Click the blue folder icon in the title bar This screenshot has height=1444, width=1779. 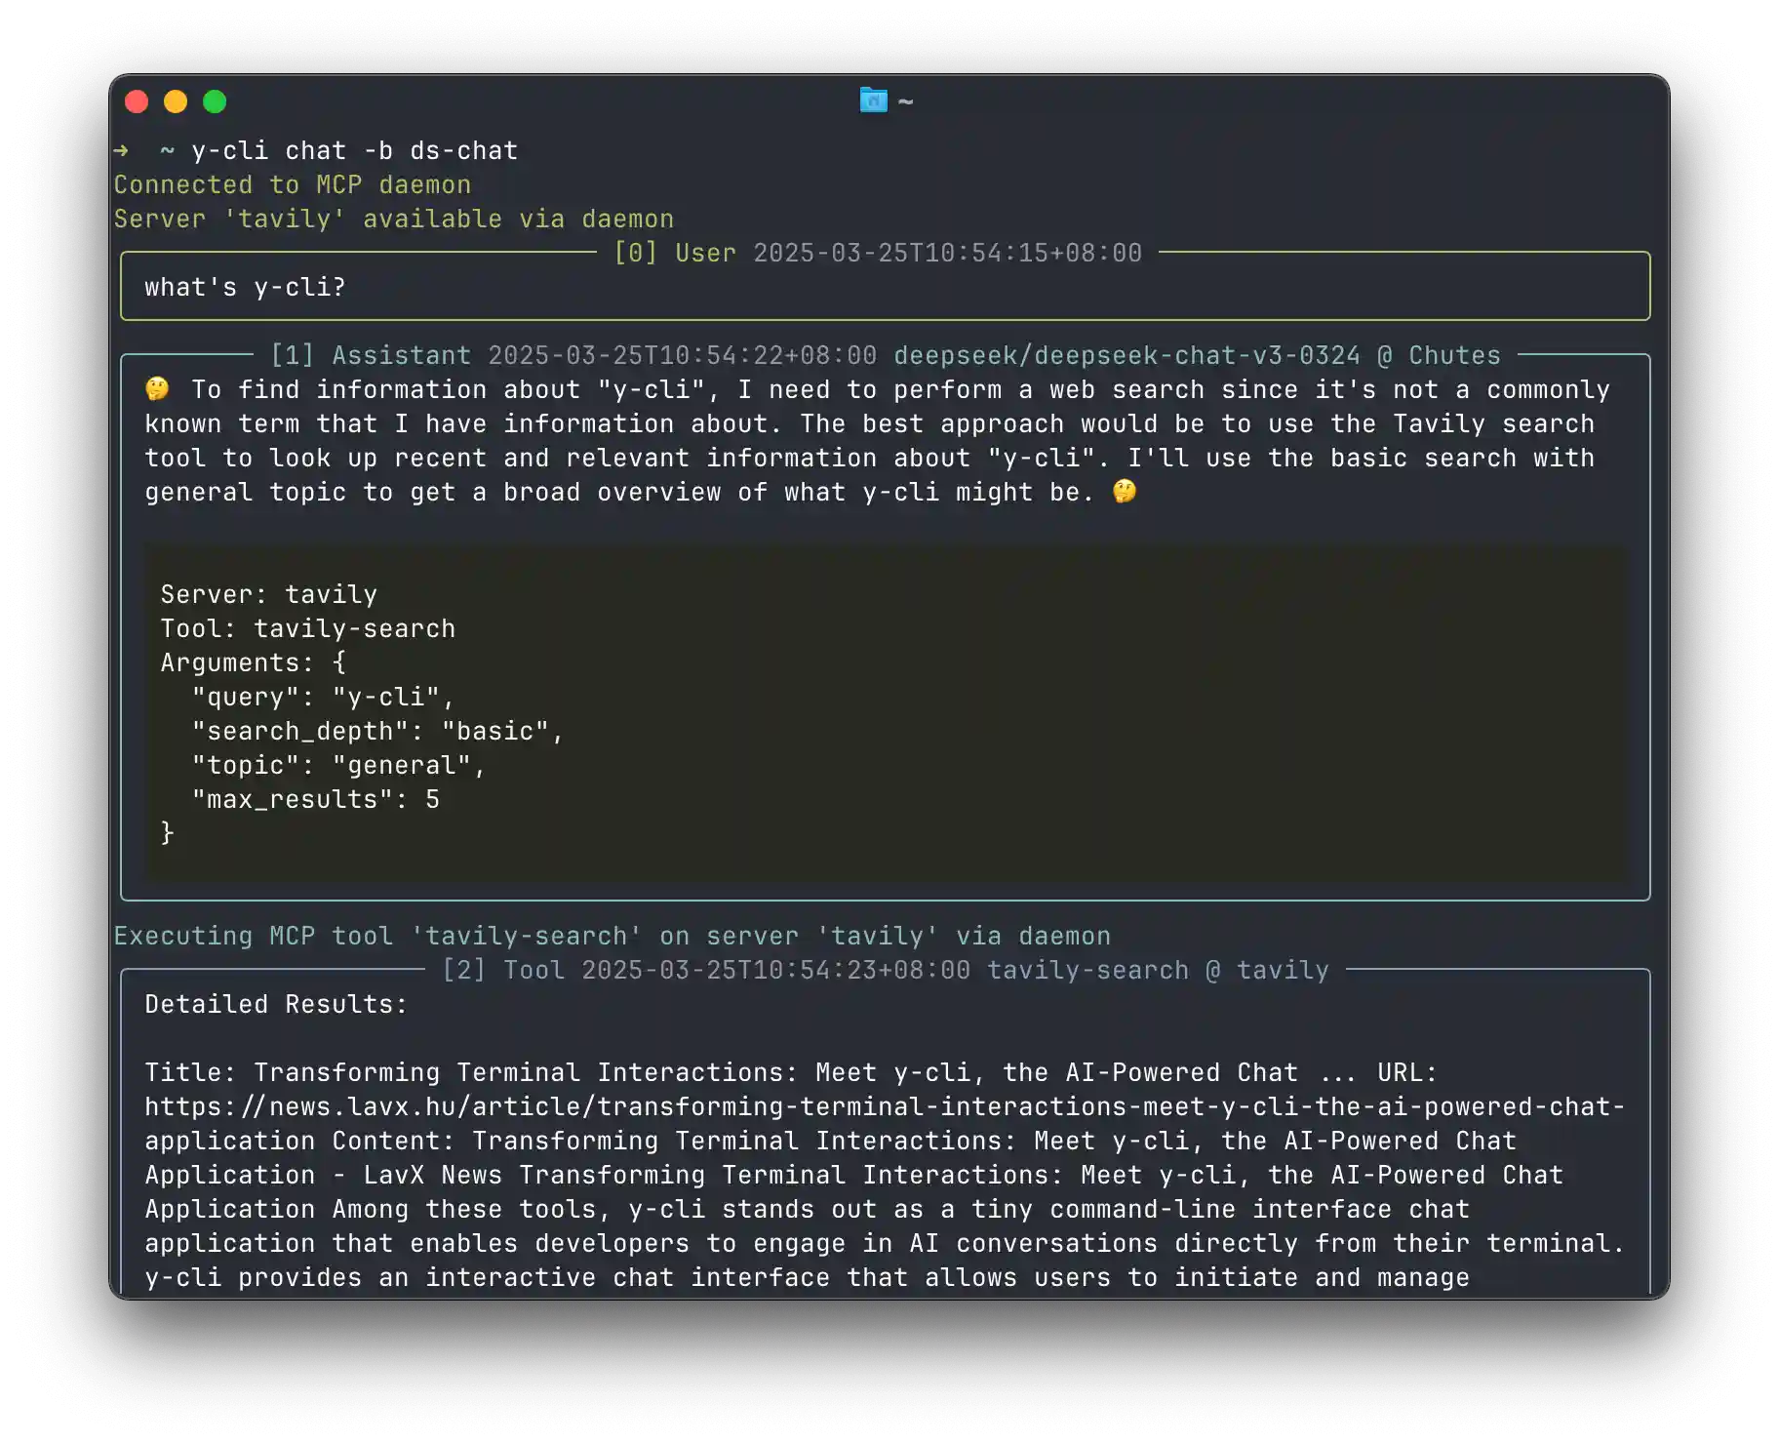(x=873, y=100)
